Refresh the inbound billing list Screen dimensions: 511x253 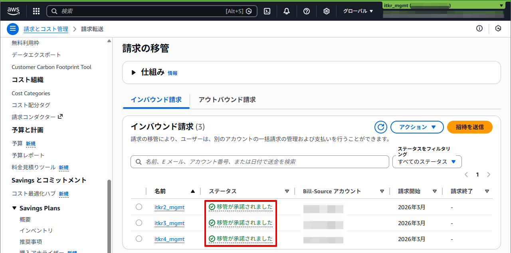(x=381, y=127)
